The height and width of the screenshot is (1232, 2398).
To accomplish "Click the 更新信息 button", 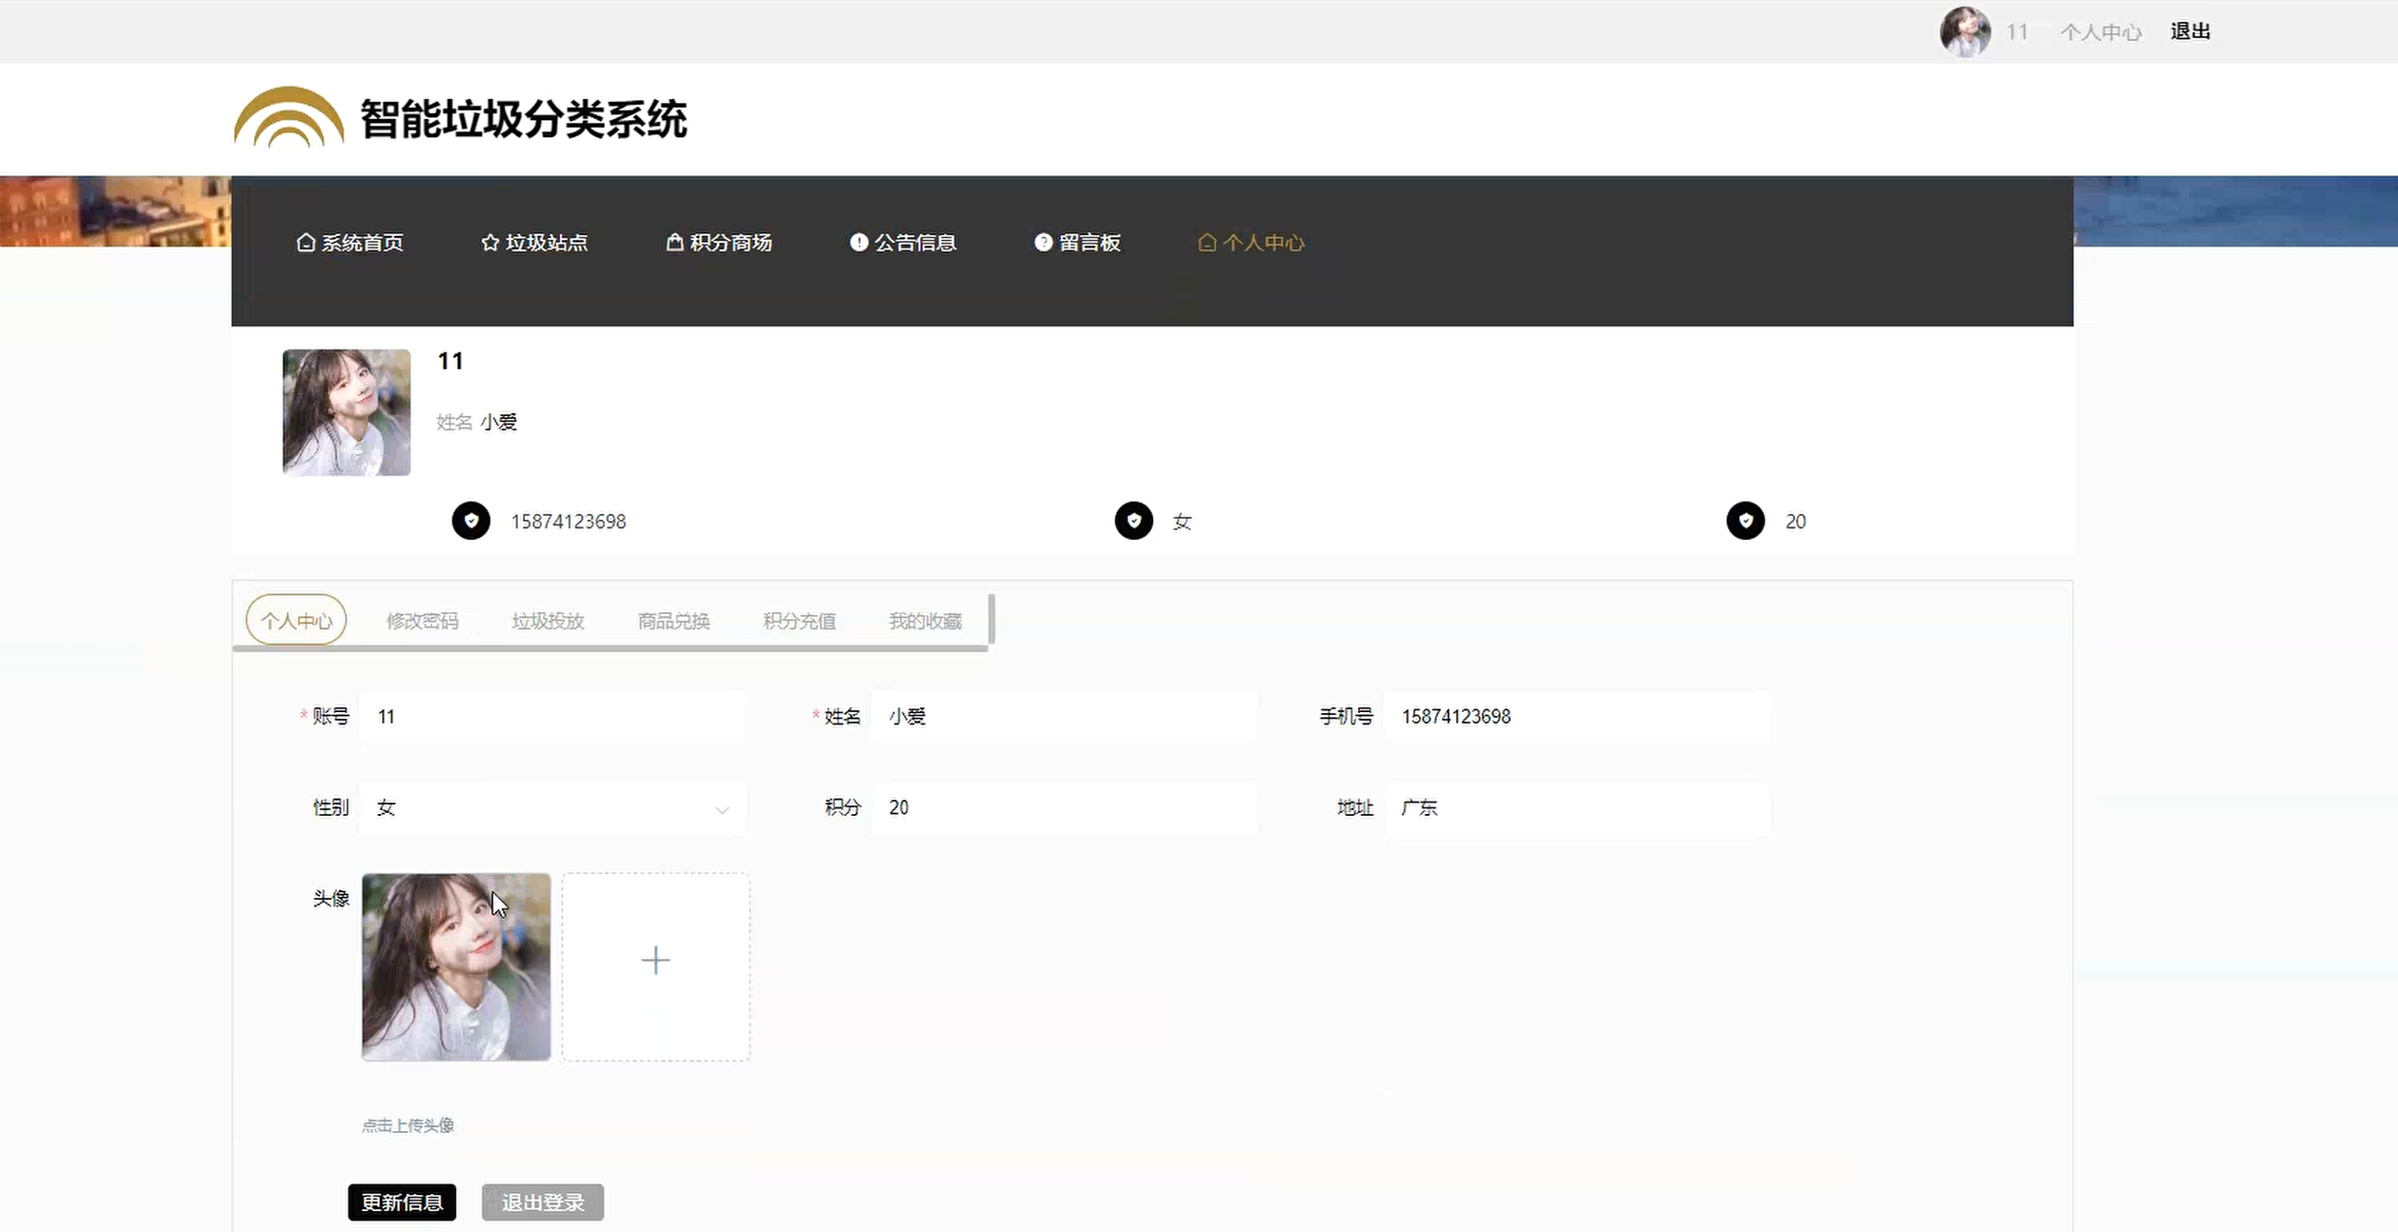I will click(402, 1202).
